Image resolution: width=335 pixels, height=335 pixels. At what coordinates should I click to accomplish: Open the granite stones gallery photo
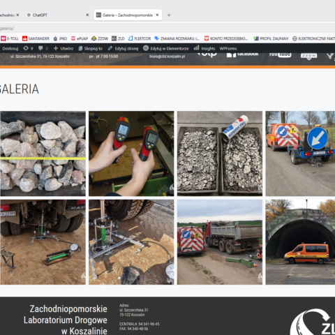[x=43, y=154]
